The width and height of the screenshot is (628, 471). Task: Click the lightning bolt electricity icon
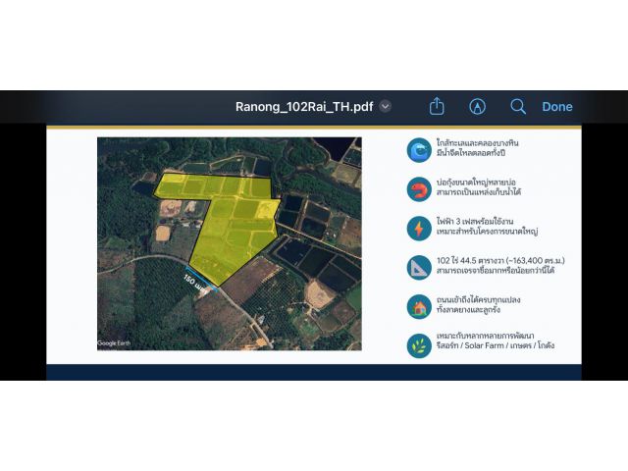(419, 229)
